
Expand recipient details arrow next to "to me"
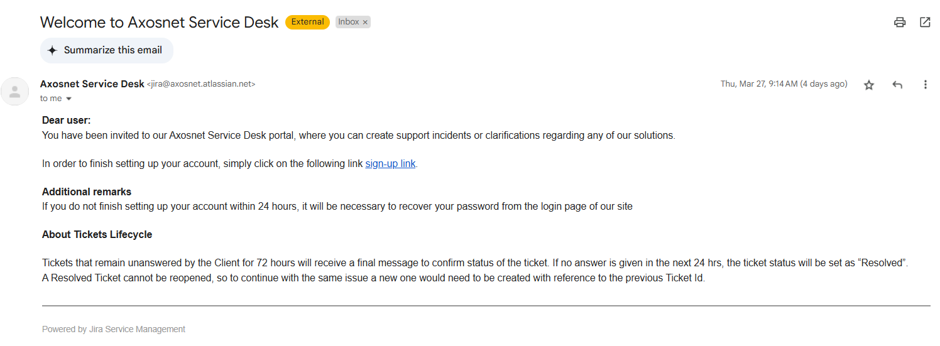(68, 99)
